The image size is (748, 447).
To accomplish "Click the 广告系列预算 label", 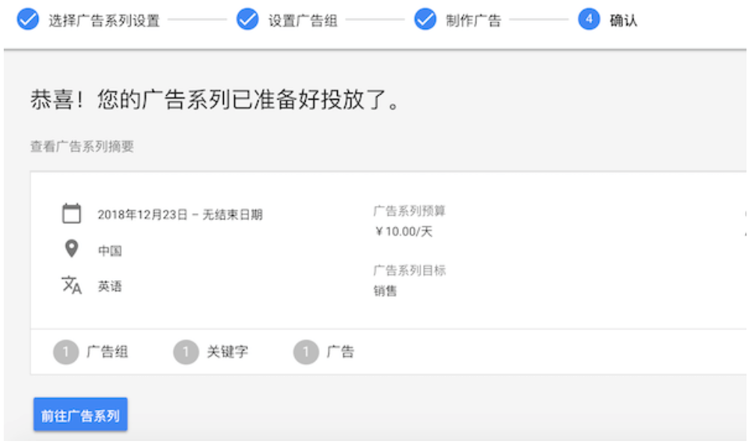I will [410, 211].
